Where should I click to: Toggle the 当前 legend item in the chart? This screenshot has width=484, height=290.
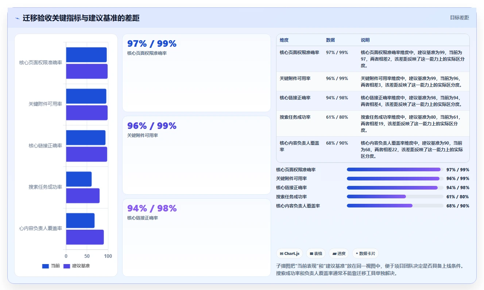pyautogui.click(x=51, y=266)
